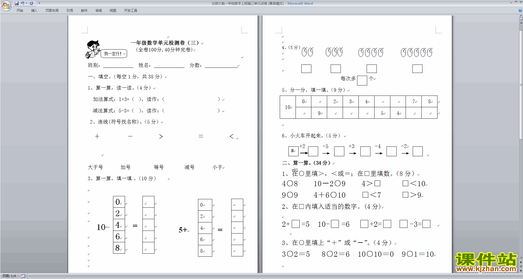523x279 pixels.
Task: Click the title 一年级数学单元检测卷（三）
Action: [165, 43]
